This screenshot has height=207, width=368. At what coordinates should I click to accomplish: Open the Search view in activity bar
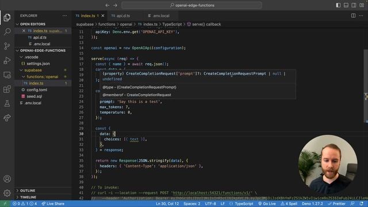tap(7, 32)
